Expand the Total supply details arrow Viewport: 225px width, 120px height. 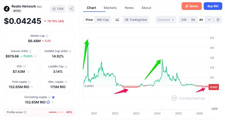32,87
